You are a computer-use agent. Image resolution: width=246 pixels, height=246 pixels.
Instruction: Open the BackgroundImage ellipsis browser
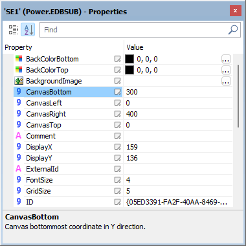(x=226, y=81)
